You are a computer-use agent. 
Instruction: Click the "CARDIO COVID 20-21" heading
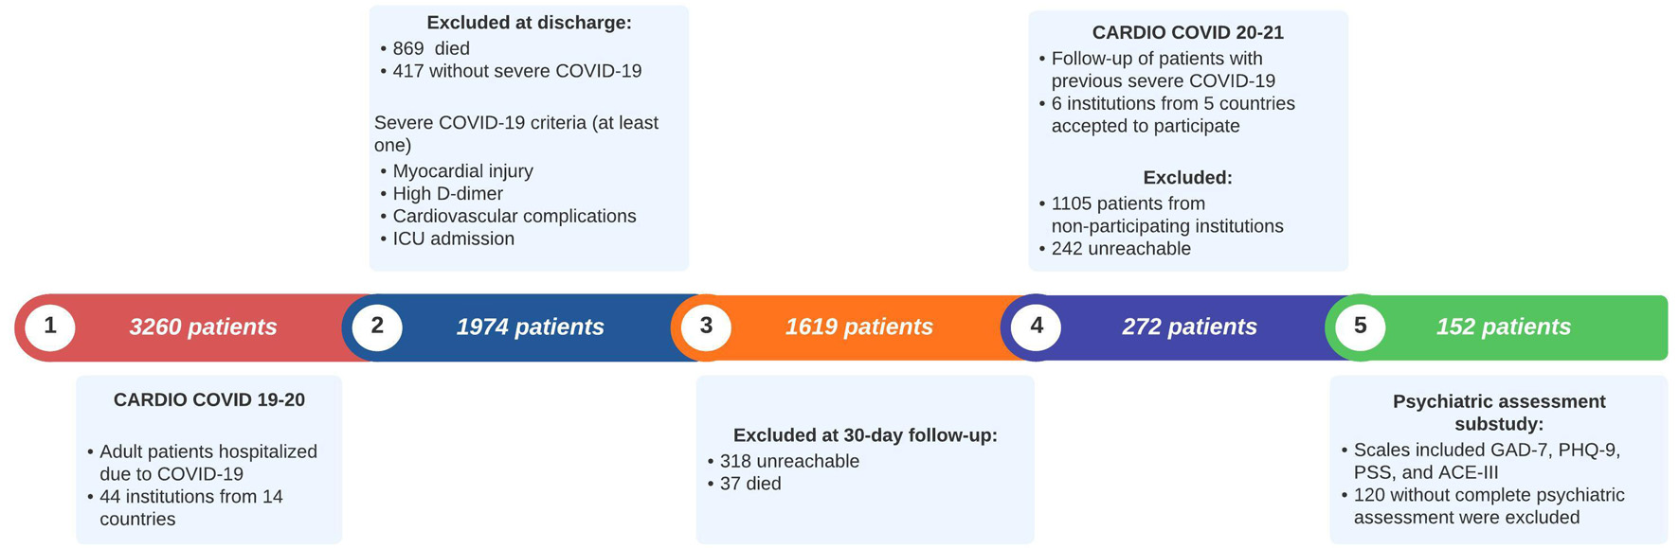click(x=1187, y=33)
